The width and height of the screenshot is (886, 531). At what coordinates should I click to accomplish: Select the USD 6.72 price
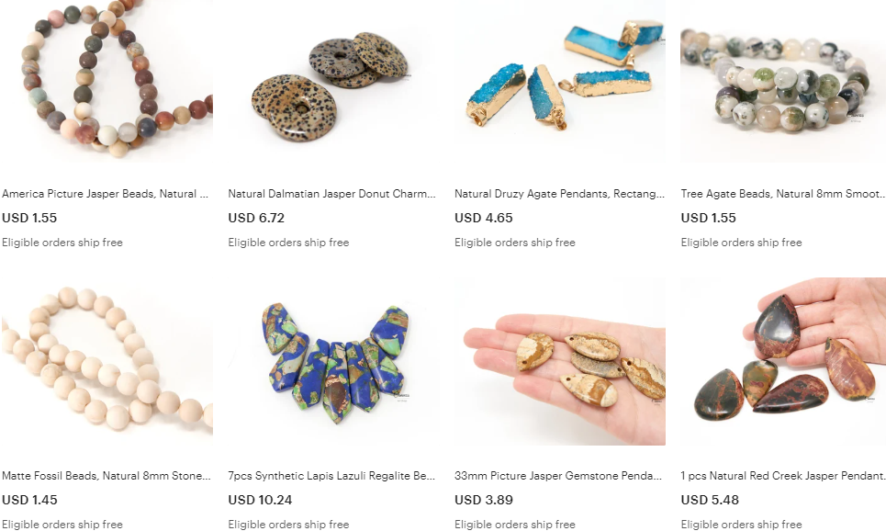256,218
